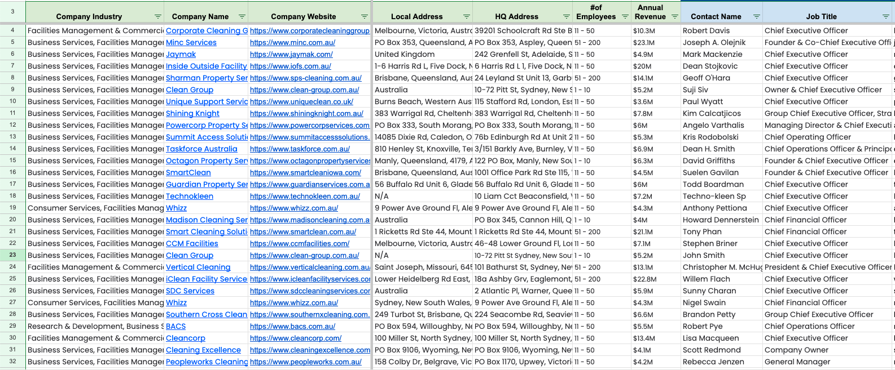895x370 pixels.
Task: Select John Smith's N/A local address cell
Action: click(423, 256)
